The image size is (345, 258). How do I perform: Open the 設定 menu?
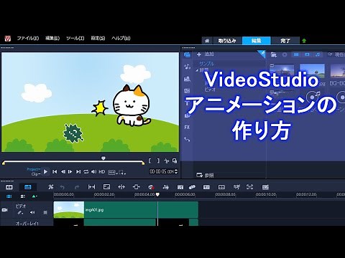tap(98, 38)
